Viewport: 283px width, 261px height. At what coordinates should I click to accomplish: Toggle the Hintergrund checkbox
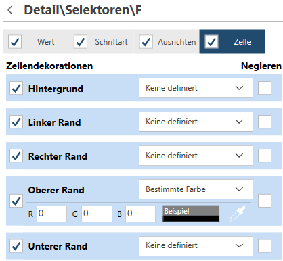coord(16,88)
